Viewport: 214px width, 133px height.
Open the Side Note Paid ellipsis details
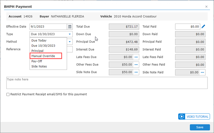[202, 72]
